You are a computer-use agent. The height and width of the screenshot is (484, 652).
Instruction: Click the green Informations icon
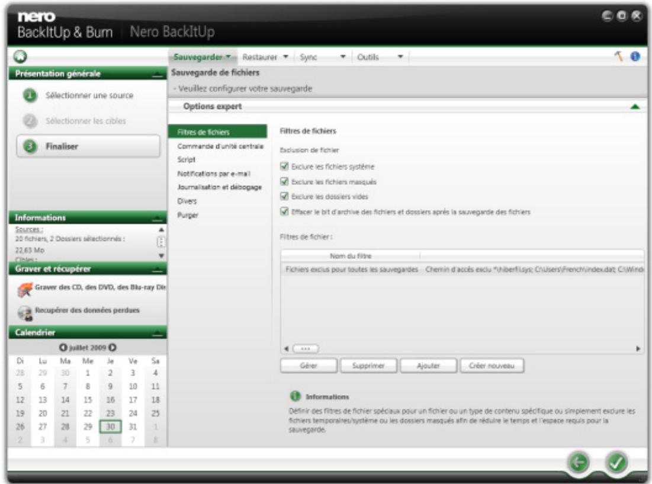coord(295,396)
